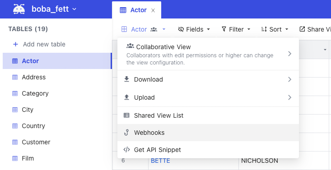Click the Share View button
331x170 pixels.
click(315, 29)
